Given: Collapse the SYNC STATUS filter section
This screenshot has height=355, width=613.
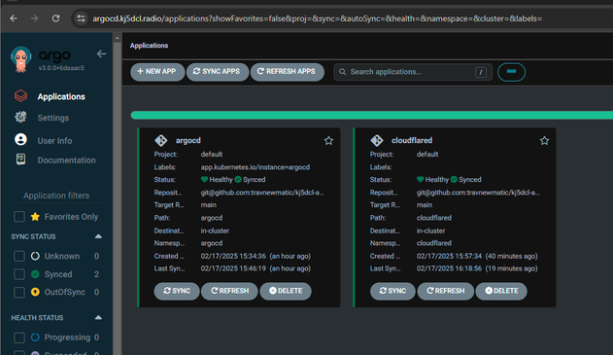Looking at the screenshot, I should click(x=98, y=236).
